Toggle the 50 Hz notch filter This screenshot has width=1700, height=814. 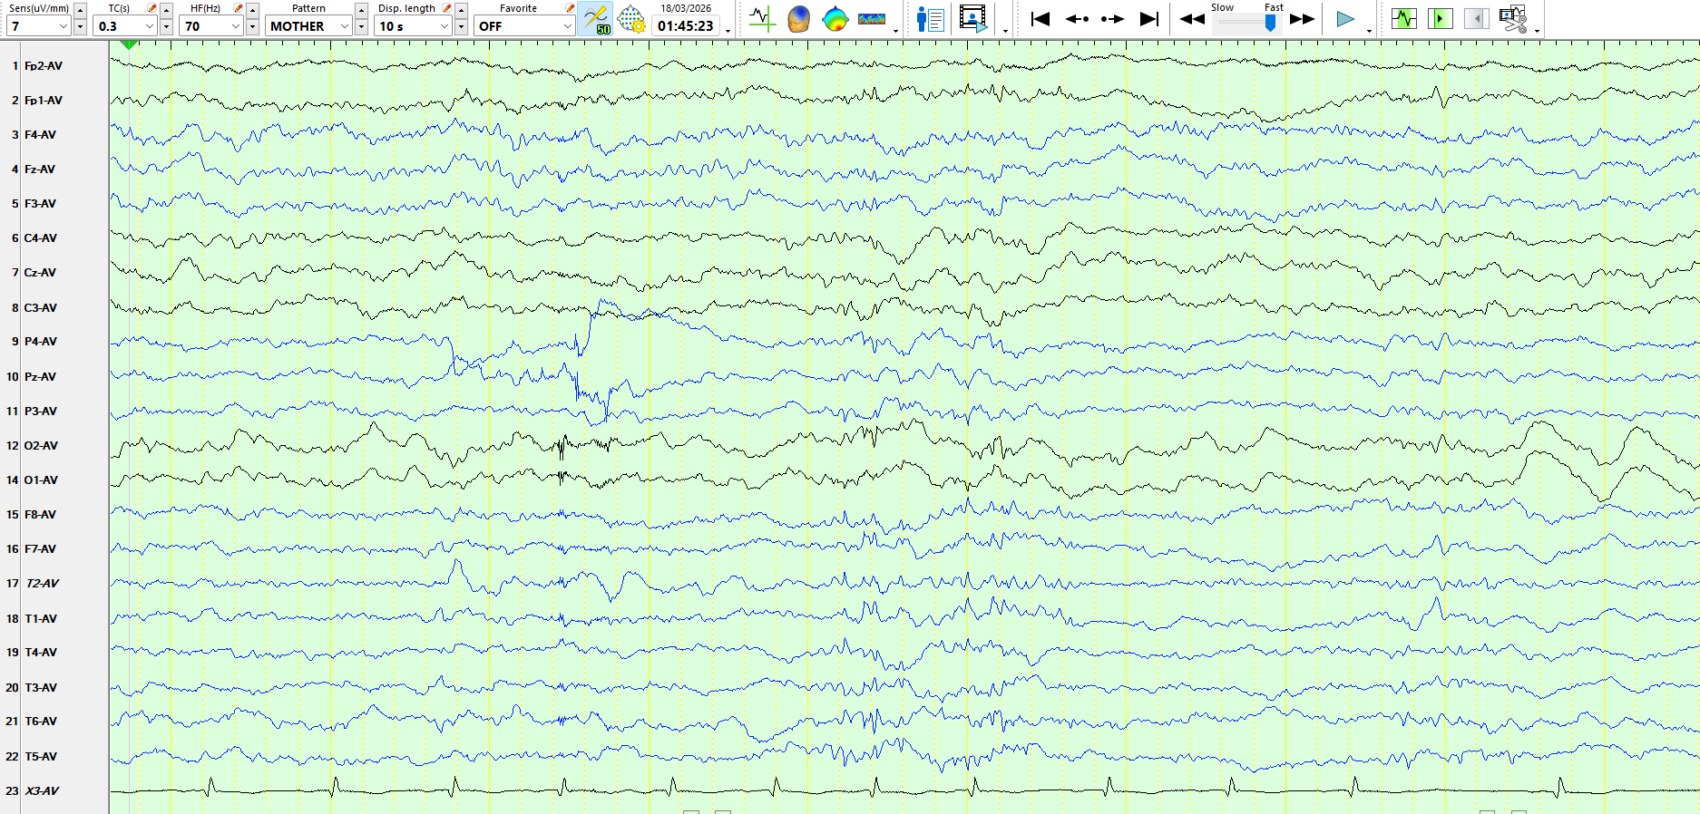coord(596,19)
